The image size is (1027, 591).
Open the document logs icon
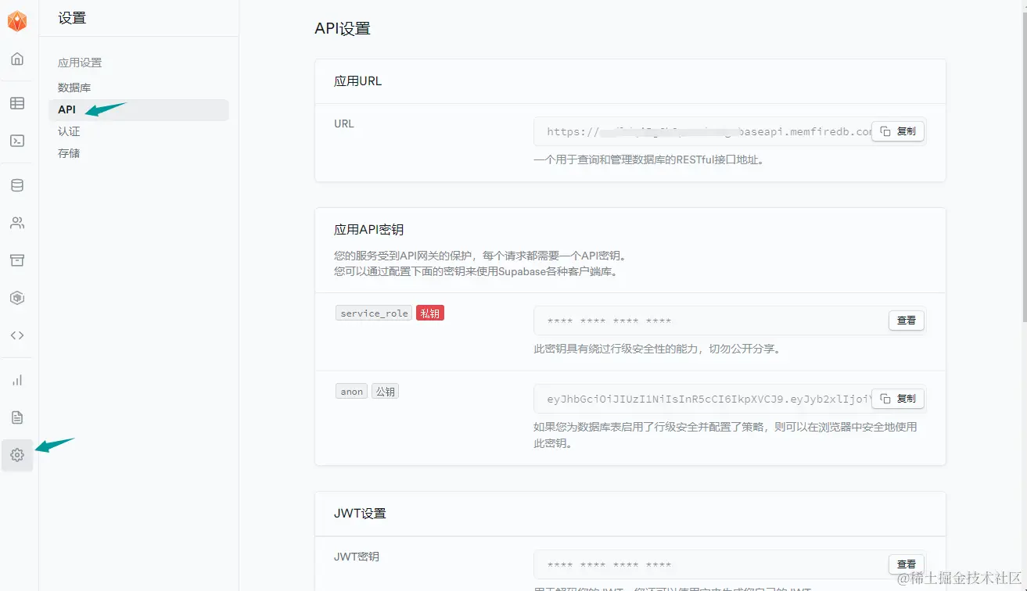click(17, 417)
